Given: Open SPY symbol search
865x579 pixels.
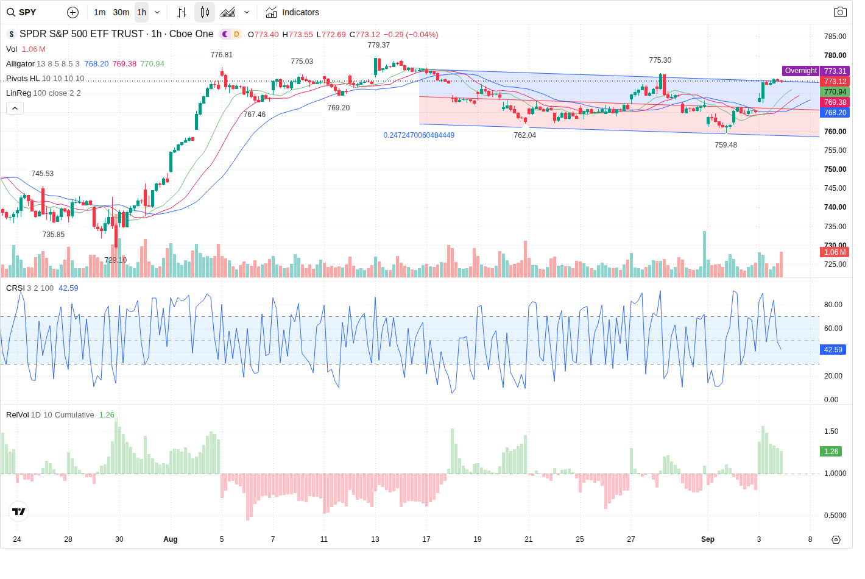Looking at the screenshot, I should [x=22, y=12].
